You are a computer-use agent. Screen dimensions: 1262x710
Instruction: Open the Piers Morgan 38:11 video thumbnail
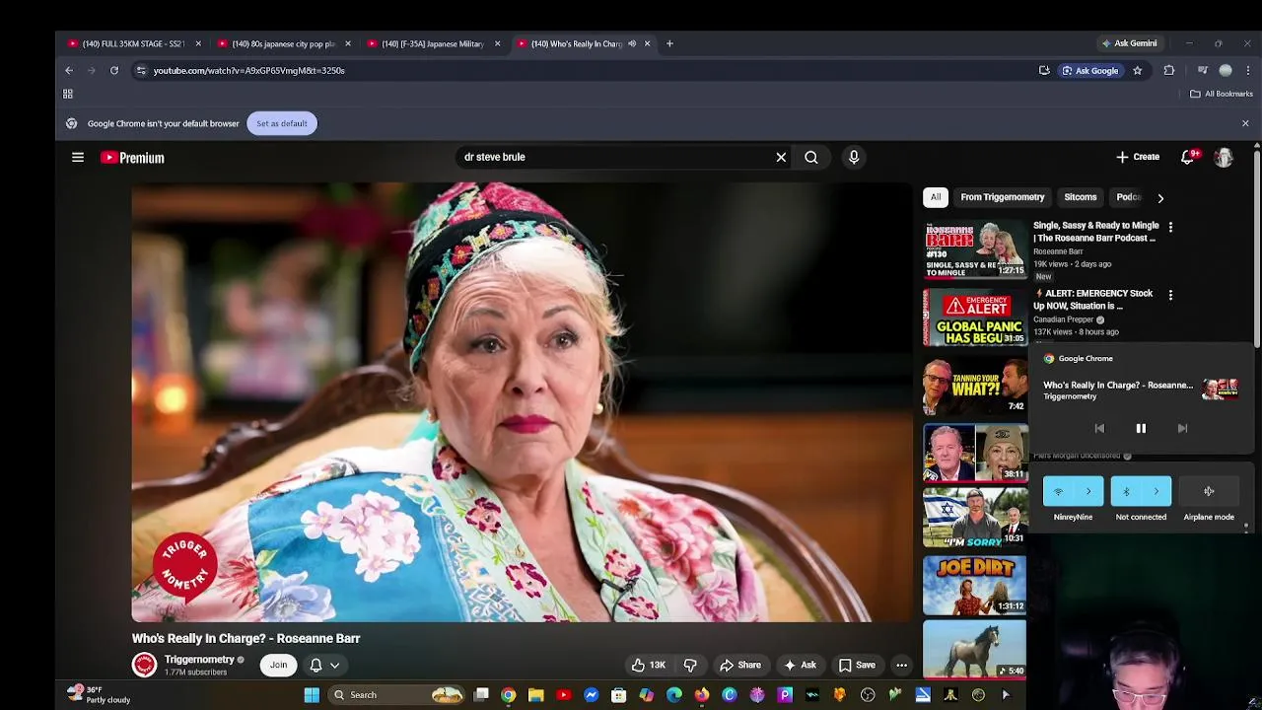coord(975,453)
